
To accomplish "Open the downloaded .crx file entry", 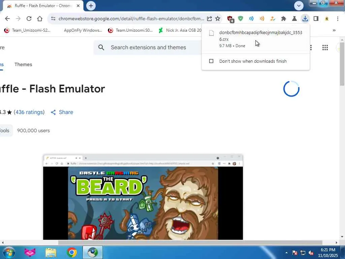I will 256,39.
